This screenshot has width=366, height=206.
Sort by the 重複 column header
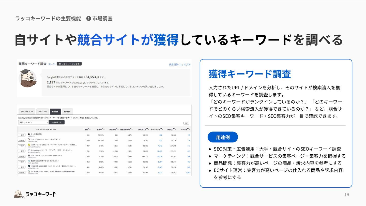tap(87, 129)
